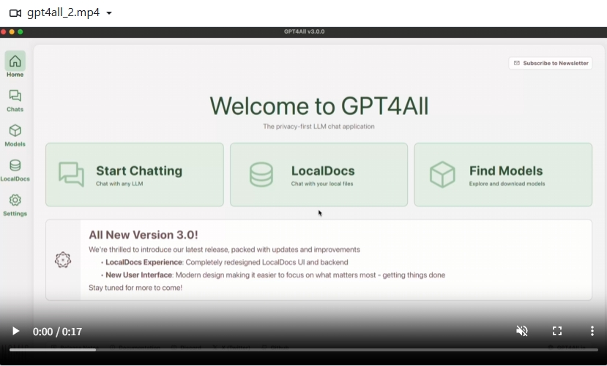Screen dimensions: 607x366
Task: Click the chat bubbles icon on Start Chatting card
Action: tap(71, 174)
